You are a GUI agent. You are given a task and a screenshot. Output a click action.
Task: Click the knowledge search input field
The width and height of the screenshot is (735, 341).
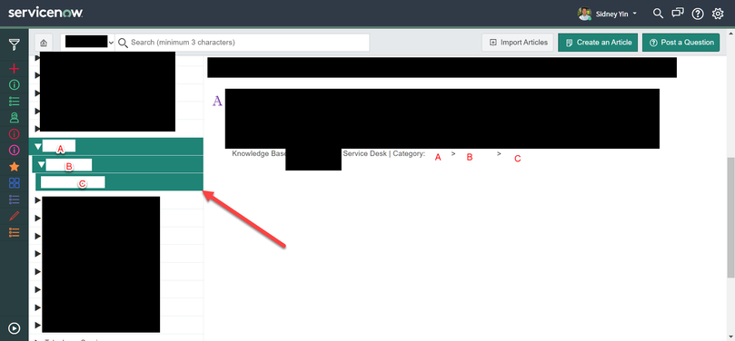pyautogui.click(x=243, y=42)
